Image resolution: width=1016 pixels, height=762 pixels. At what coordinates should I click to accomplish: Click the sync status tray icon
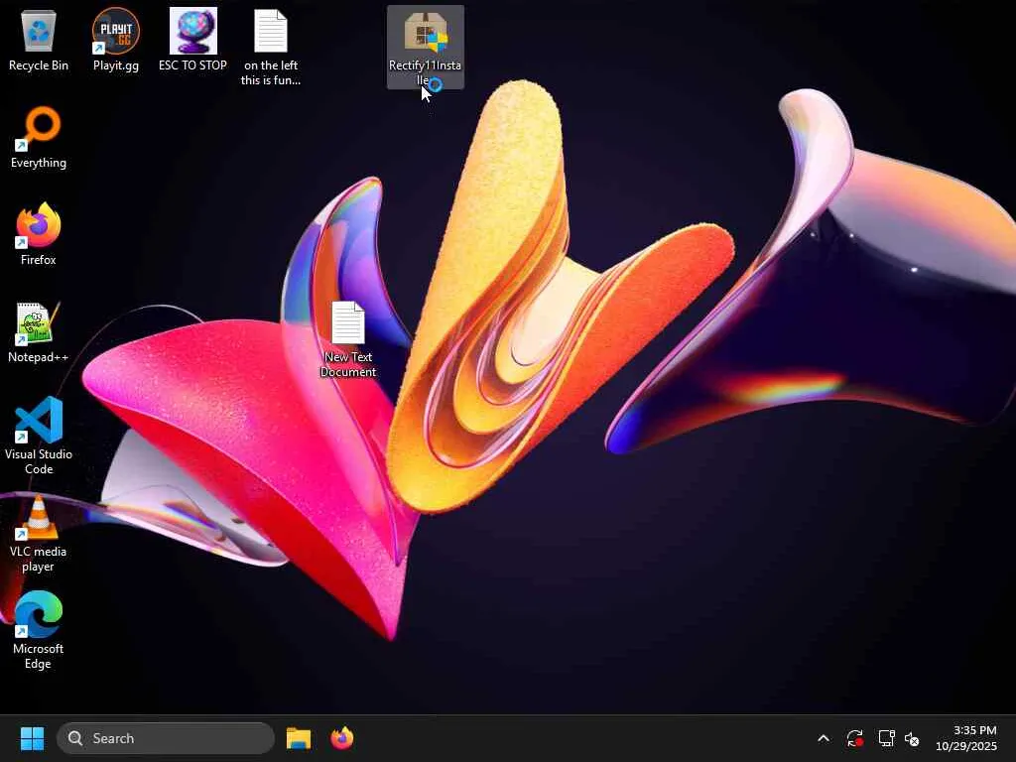(854, 738)
